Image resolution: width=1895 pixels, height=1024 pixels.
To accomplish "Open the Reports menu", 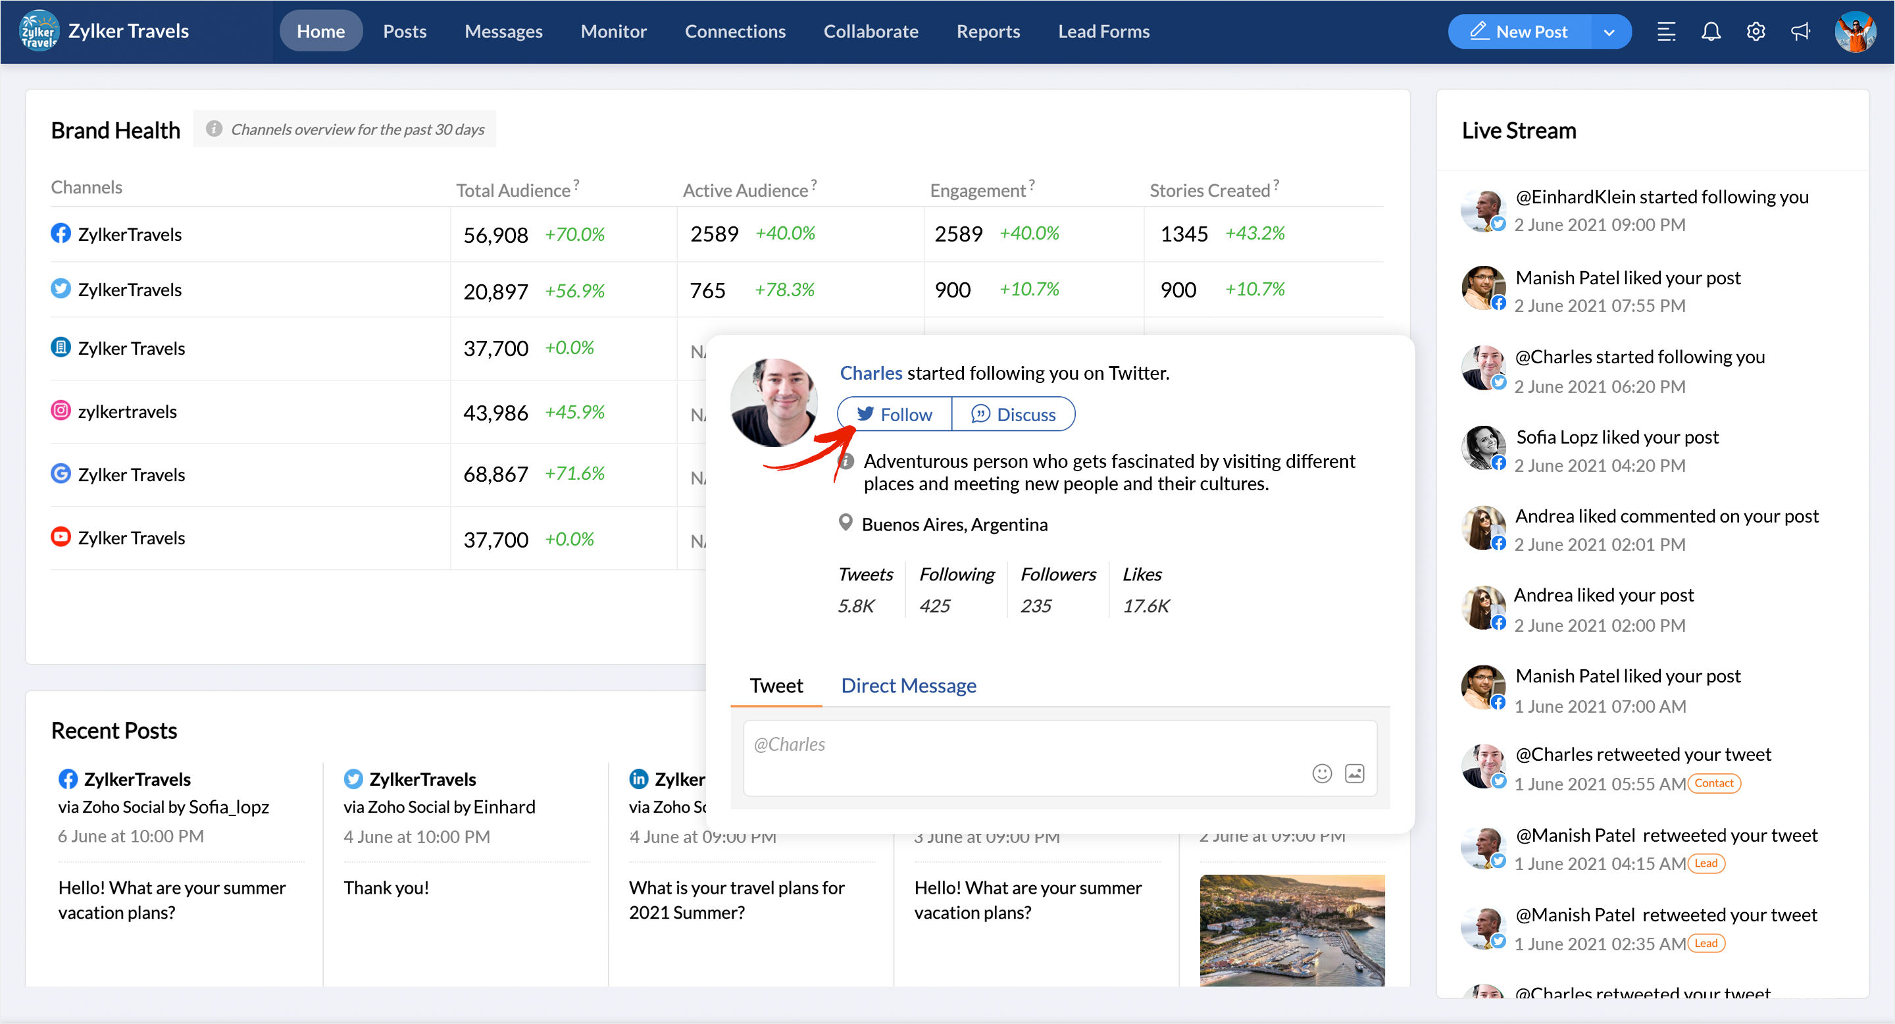I will click(987, 32).
